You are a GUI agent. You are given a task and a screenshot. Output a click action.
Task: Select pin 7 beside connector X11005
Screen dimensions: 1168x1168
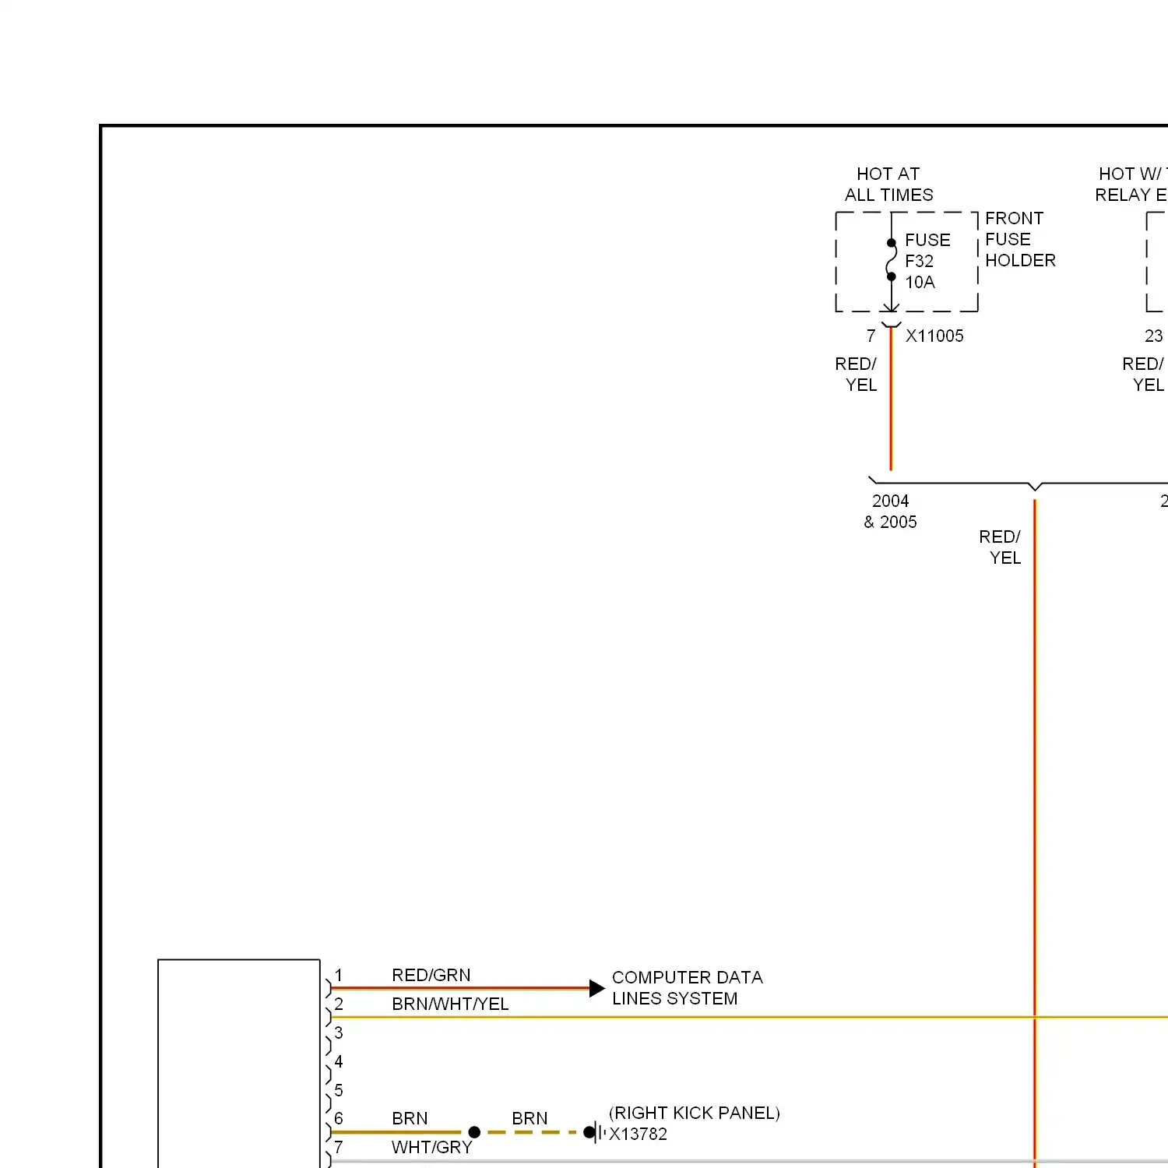871,336
